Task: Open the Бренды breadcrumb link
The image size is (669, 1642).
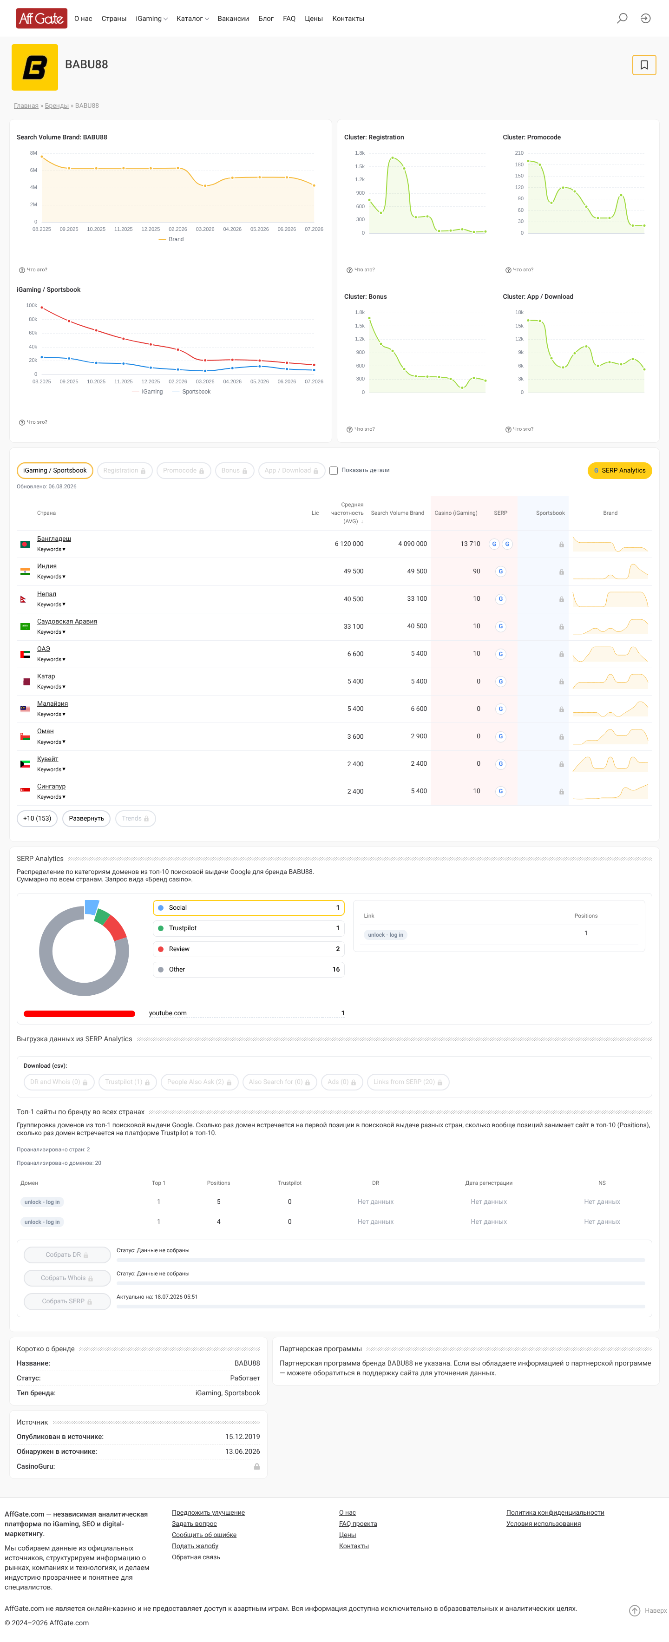Action: point(57,106)
